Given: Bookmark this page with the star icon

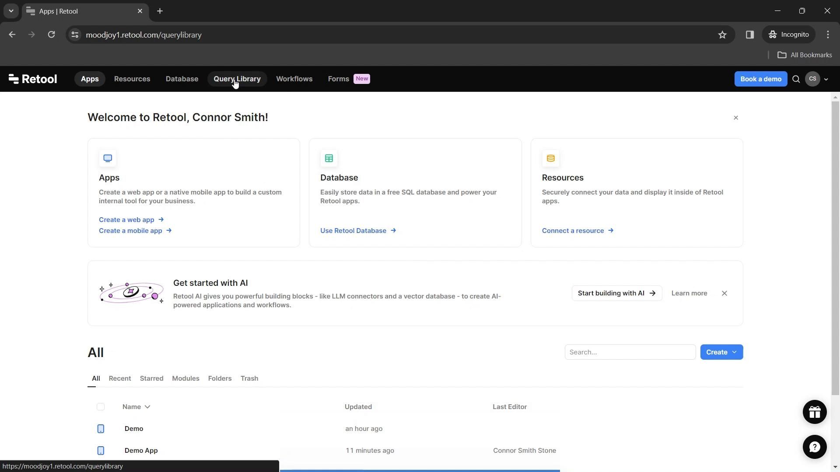Looking at the screenshot, I should (x=722, y=35).
